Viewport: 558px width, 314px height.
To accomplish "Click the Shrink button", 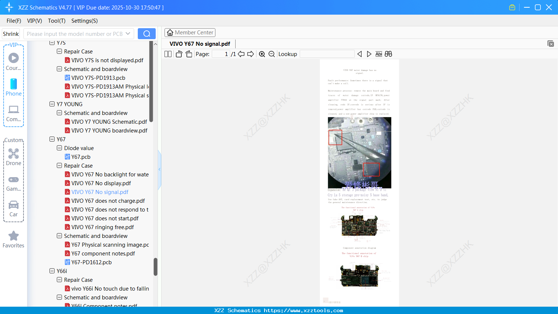I will coord(11,34).
